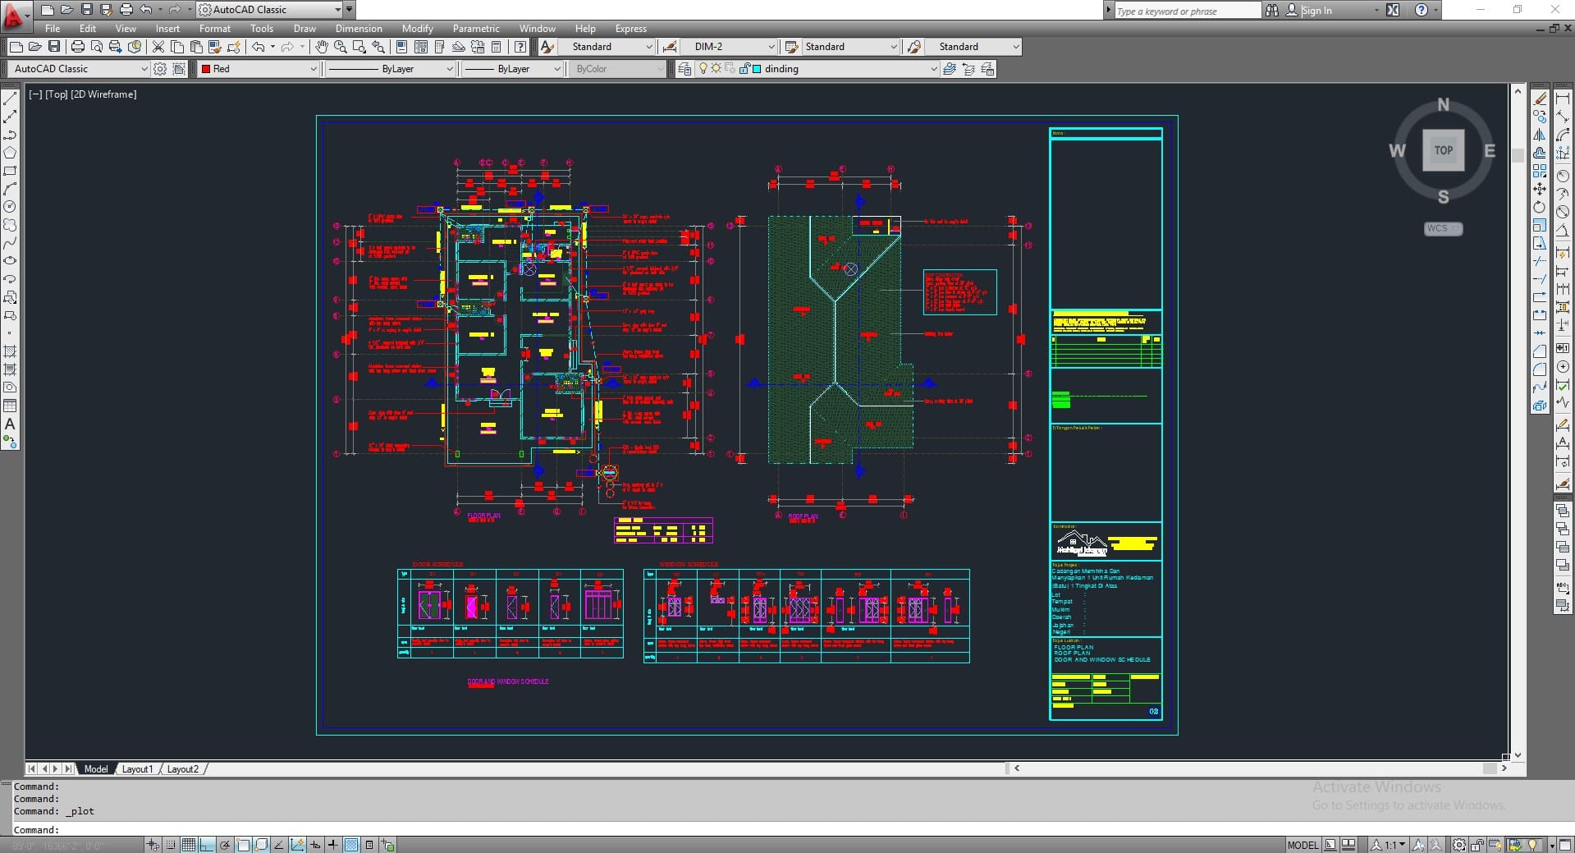The image size is (1575, 853).
Task: Click the Sign In button
Action: (1316, 11)
